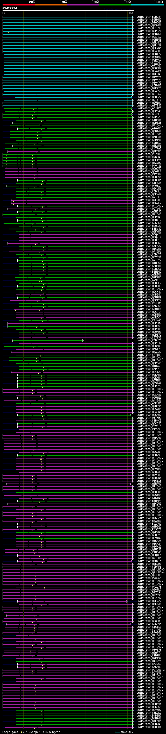Screen dimensions: 166x734
Task: Open the UniRef100_Q75B14 entry
Action: pos(149,186)
